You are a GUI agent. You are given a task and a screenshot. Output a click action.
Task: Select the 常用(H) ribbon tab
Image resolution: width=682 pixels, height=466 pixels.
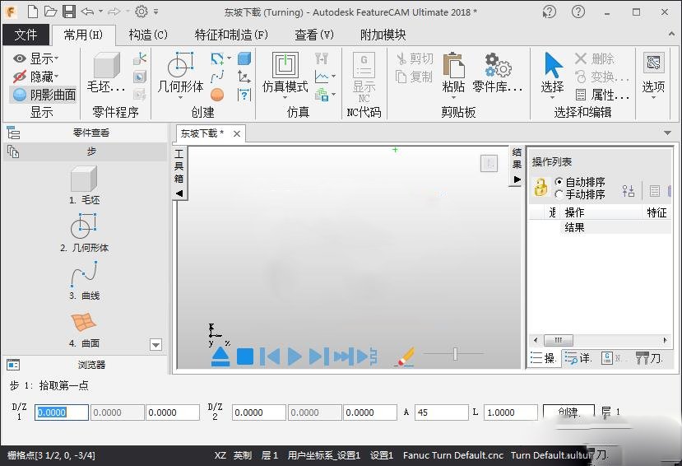(x=84, y=35)
